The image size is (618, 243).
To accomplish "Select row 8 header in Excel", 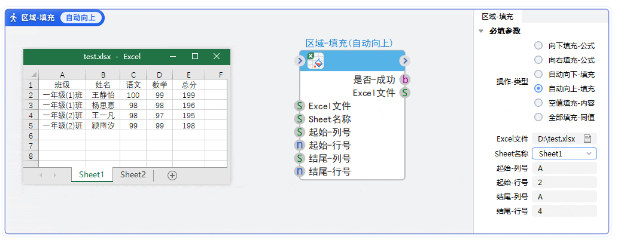I will [x=31, y=156].
